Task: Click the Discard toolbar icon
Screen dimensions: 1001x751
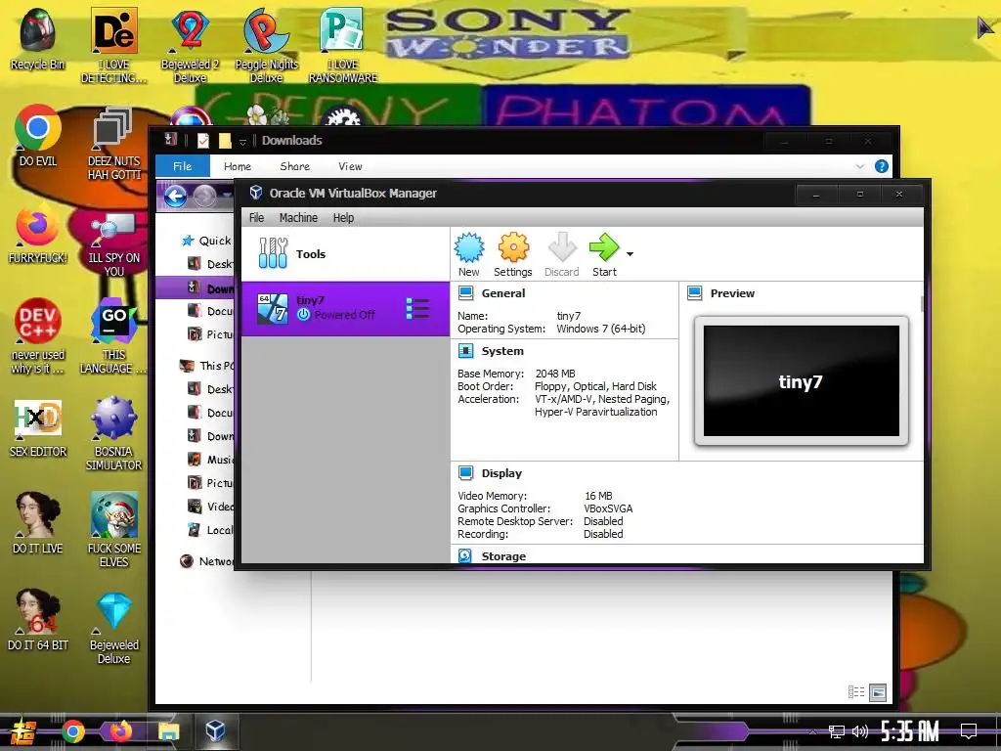Action: pyautogui.click(x=562, y=254)
